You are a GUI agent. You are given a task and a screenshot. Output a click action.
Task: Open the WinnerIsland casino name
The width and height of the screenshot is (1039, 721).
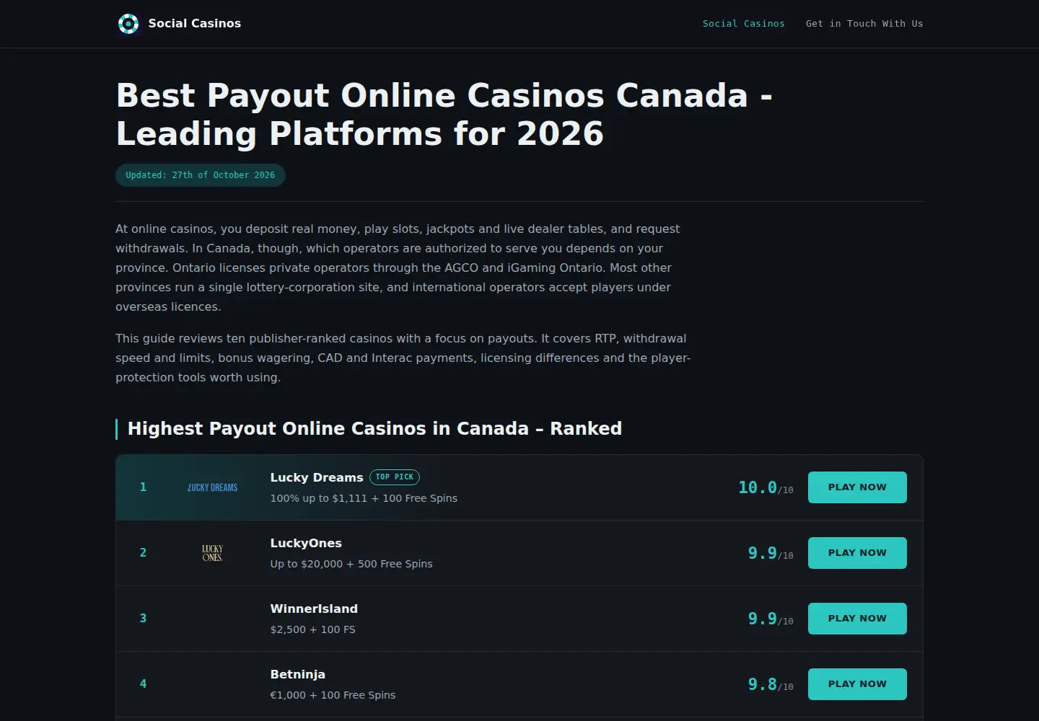tap(314, 609)
